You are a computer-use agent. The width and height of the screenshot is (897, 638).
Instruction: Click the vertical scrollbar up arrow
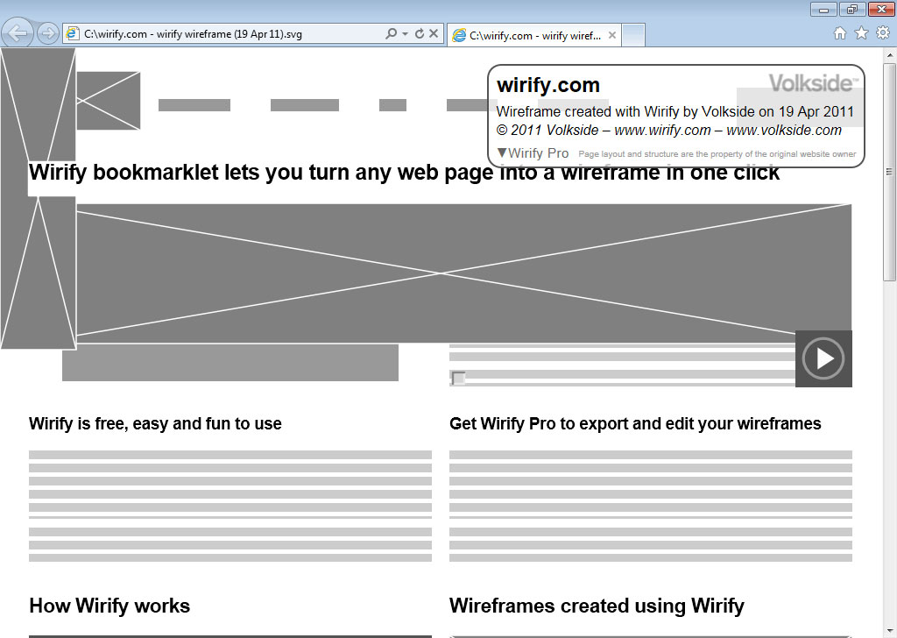(x=890, y=55)
